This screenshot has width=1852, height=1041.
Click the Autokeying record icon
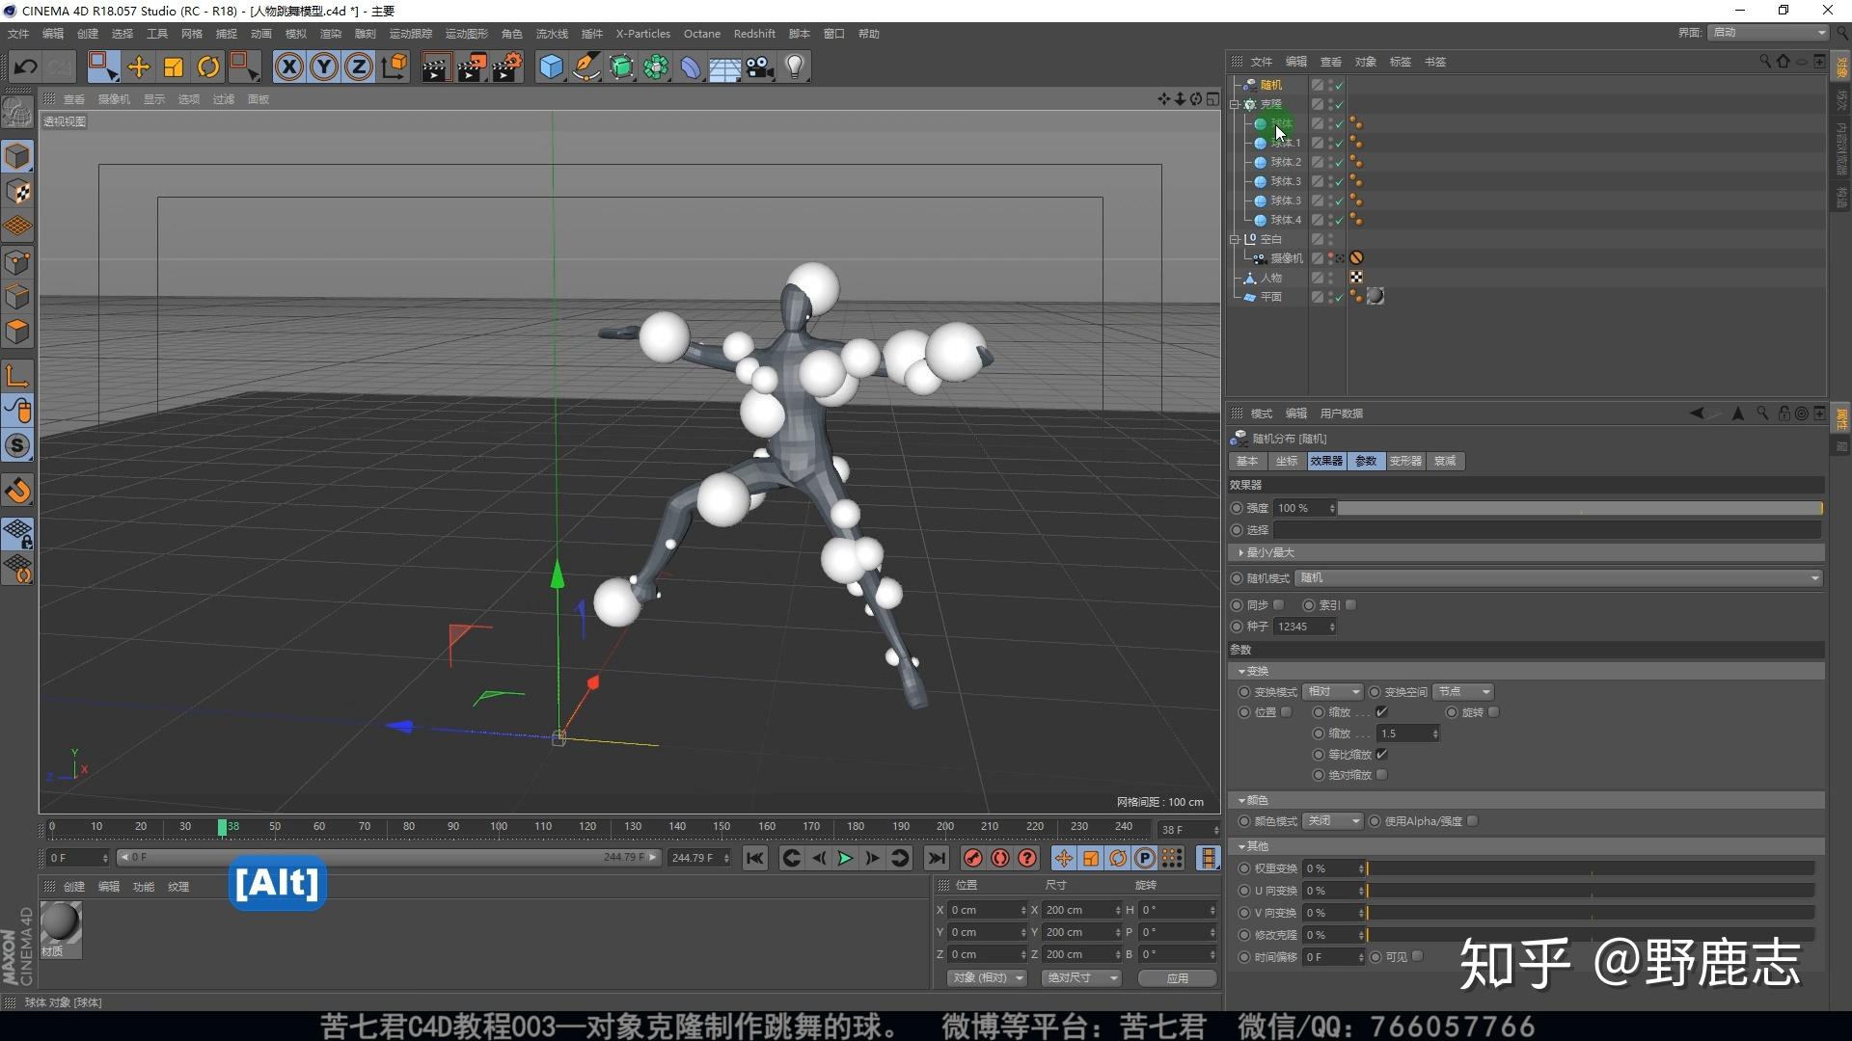[1000, 858]
